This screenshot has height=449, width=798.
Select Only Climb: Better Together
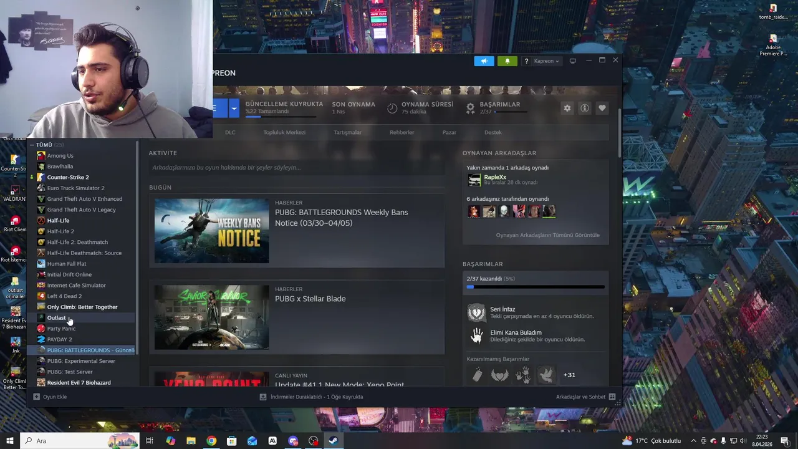tap(82, 307)
